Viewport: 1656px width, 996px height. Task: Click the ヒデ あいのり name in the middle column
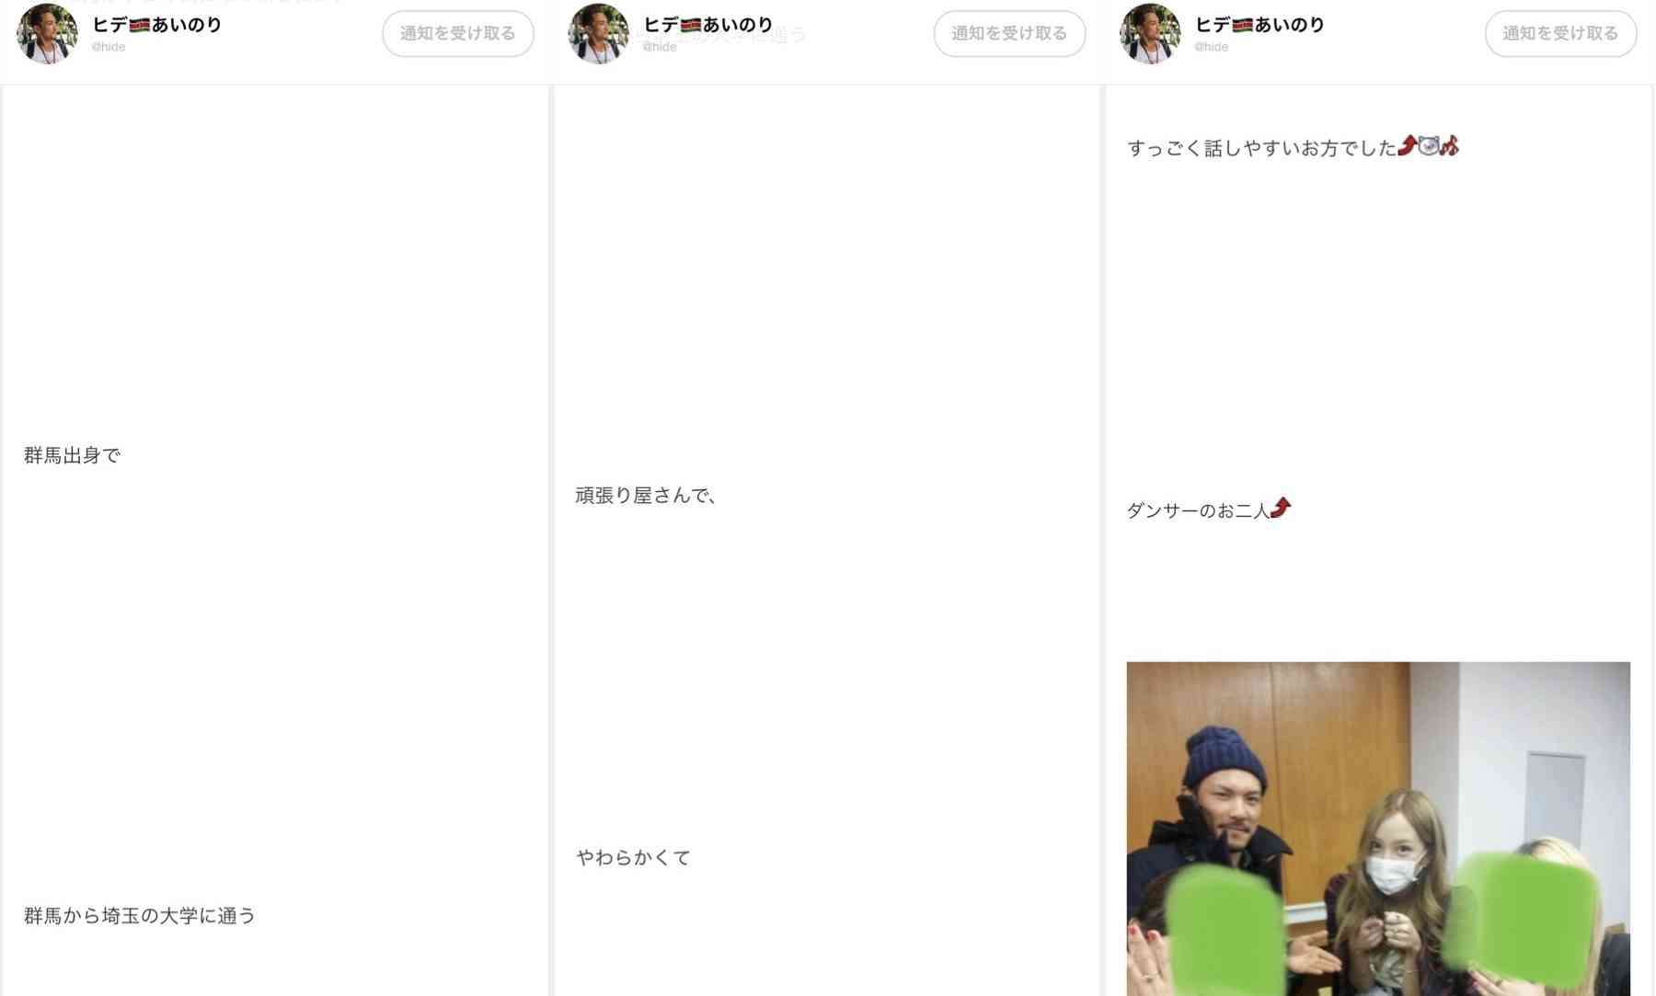[x=707, y=25]
